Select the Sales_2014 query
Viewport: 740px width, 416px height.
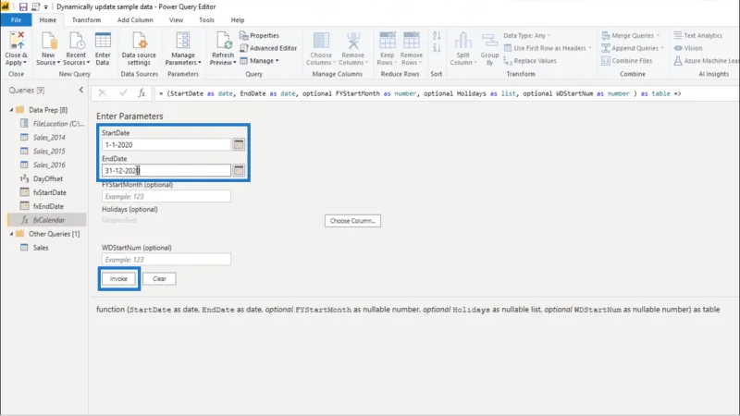coord(49,137)
